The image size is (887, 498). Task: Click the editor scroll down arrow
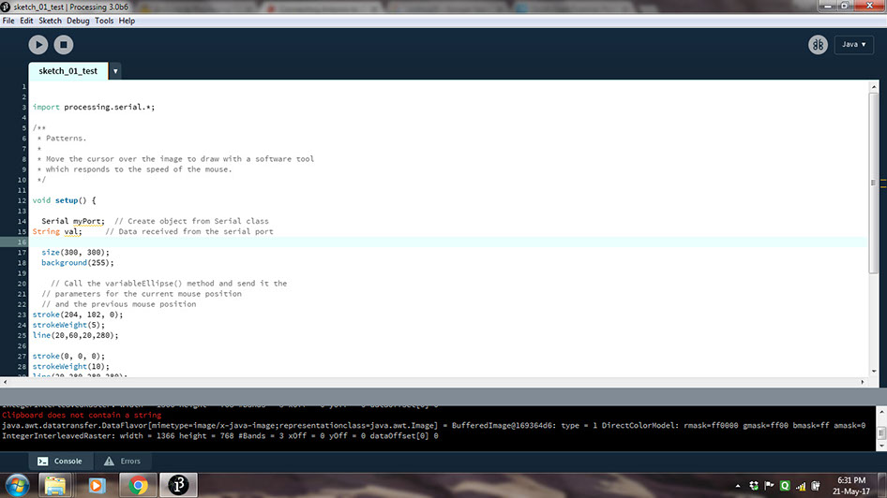[874, 371]
